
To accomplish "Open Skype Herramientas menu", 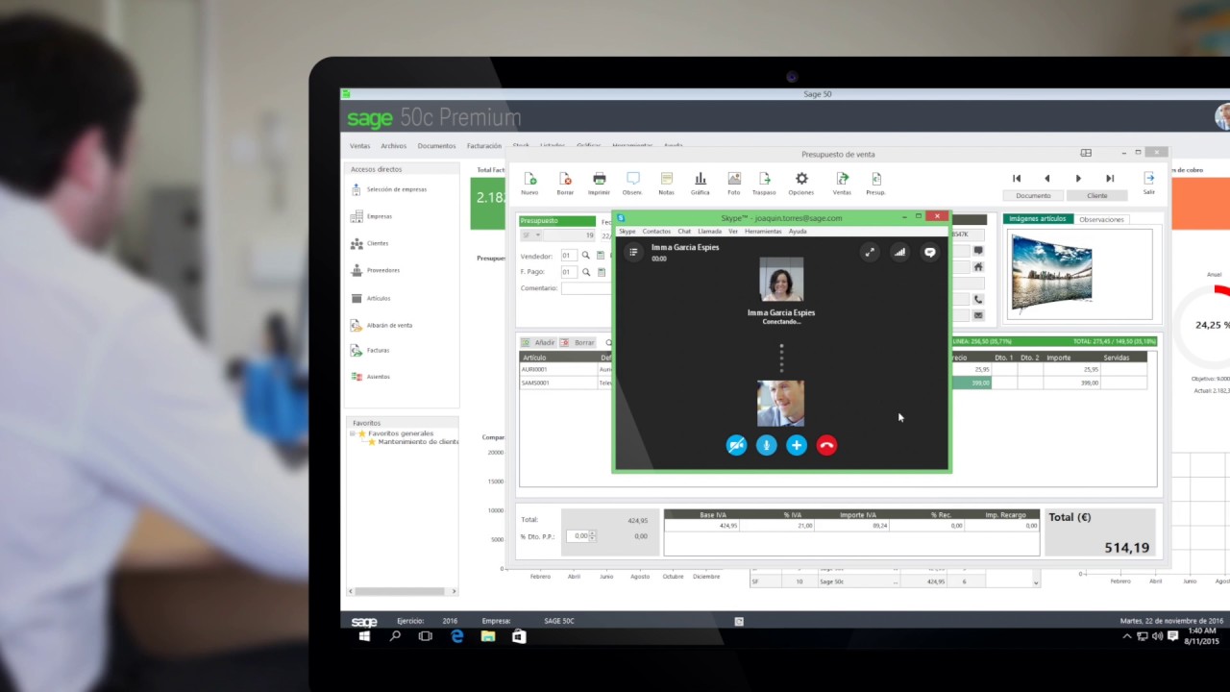I will 763,232.
